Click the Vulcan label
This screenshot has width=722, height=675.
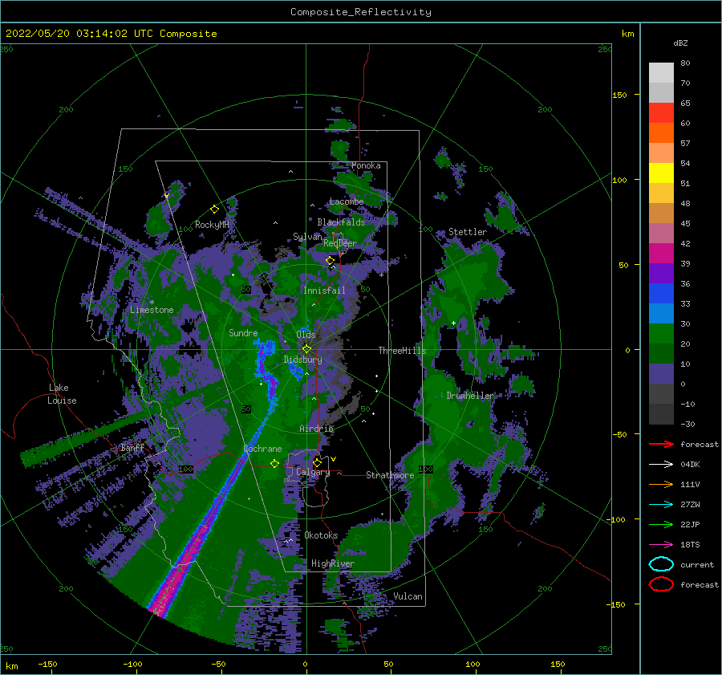point(408,596)
